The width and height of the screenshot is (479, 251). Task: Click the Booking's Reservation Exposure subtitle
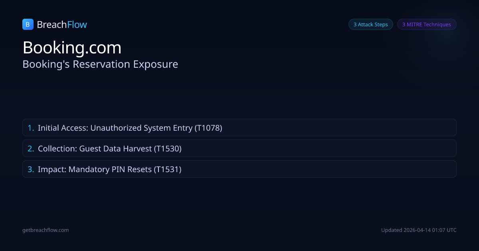[x=100, y=64]
